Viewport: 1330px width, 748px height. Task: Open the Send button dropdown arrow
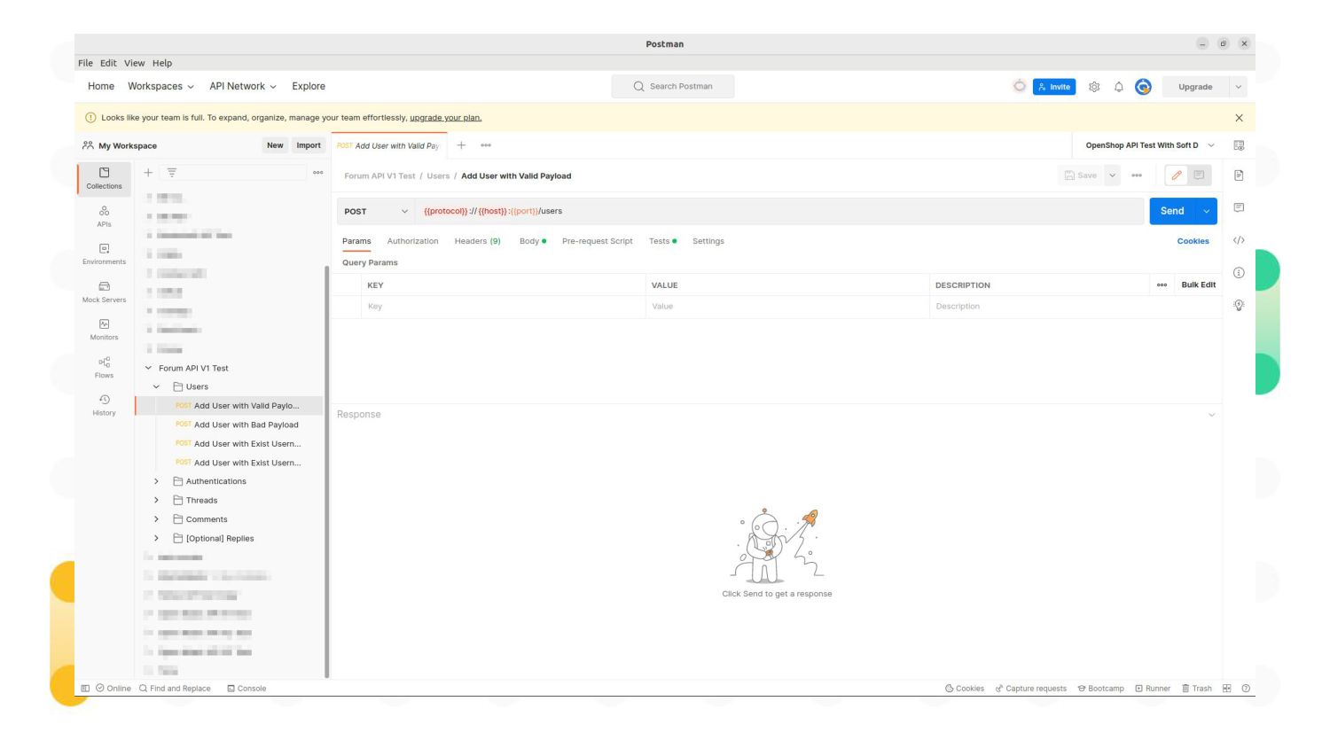tap(1207, 211)
